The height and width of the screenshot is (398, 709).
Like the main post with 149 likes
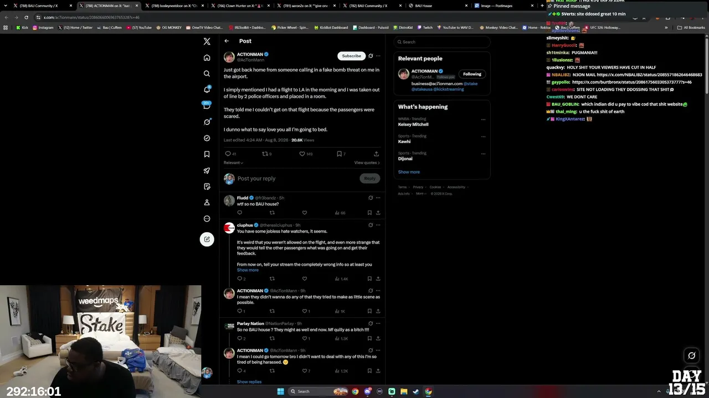pyautogui.click(x=306, y=154)
